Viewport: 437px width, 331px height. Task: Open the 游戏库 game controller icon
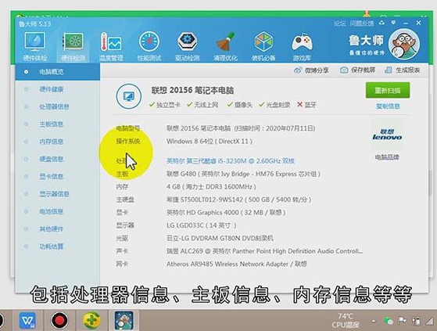(302, 46)
